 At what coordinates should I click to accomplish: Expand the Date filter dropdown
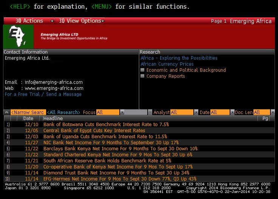(232, 113)
